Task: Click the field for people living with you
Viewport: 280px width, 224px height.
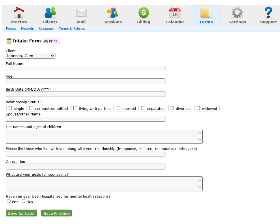Action: coord(86,154)
